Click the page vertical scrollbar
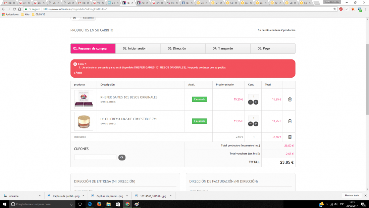The width and height of the screenshot is (369, 208). pos(367,79)
